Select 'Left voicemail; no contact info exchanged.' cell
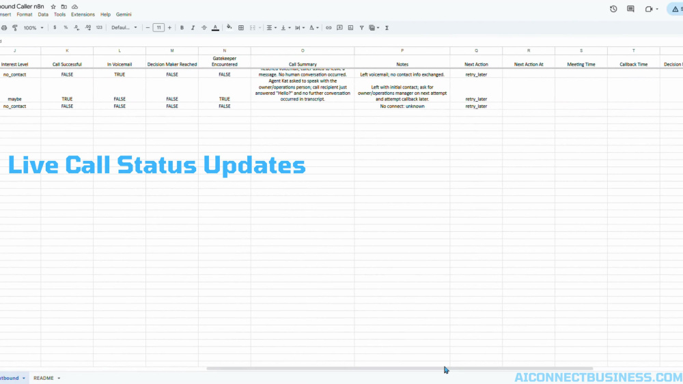Viewport: 683px width, 384px height. (402, 74)
